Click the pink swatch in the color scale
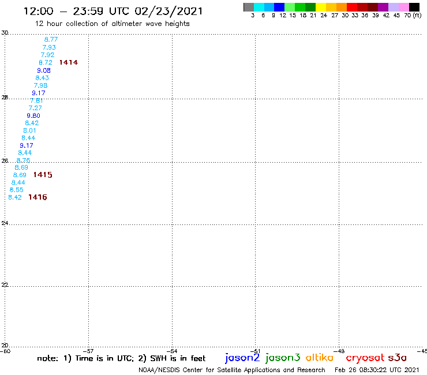427x375 pixels. click(403, 7)
